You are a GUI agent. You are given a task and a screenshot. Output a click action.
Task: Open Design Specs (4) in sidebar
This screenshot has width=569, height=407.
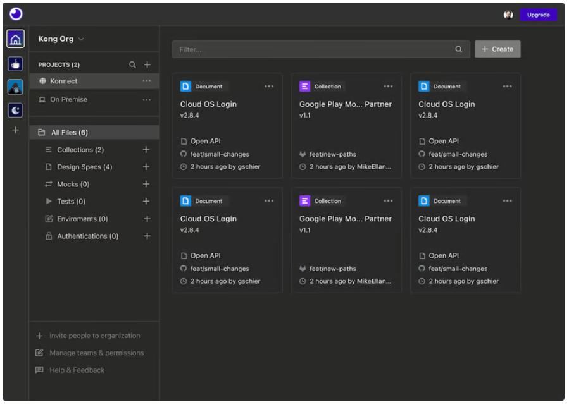pyautogui.click(x=84, y=167)
